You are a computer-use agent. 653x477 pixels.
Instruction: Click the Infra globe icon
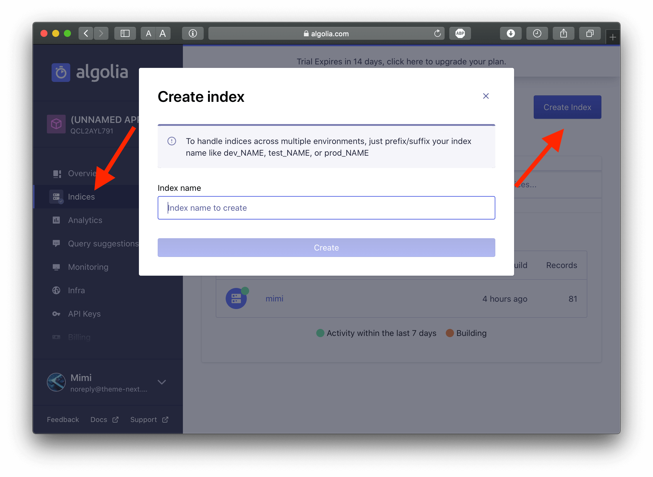pyautogui.click(x=56, y=290)
